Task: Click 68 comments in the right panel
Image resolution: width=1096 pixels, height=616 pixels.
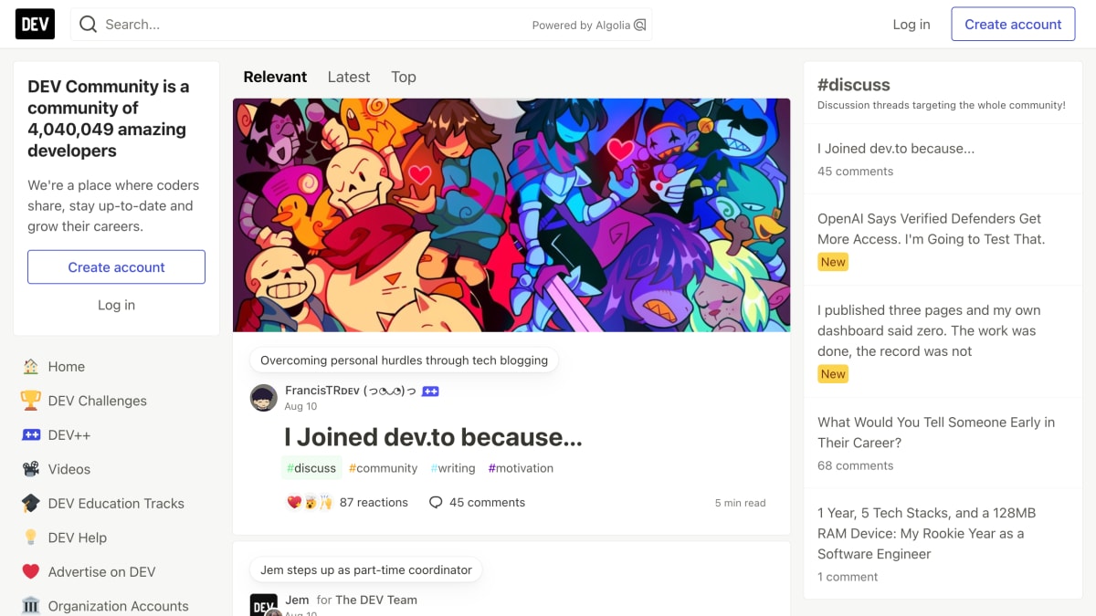Action: (x=855, y=465)
